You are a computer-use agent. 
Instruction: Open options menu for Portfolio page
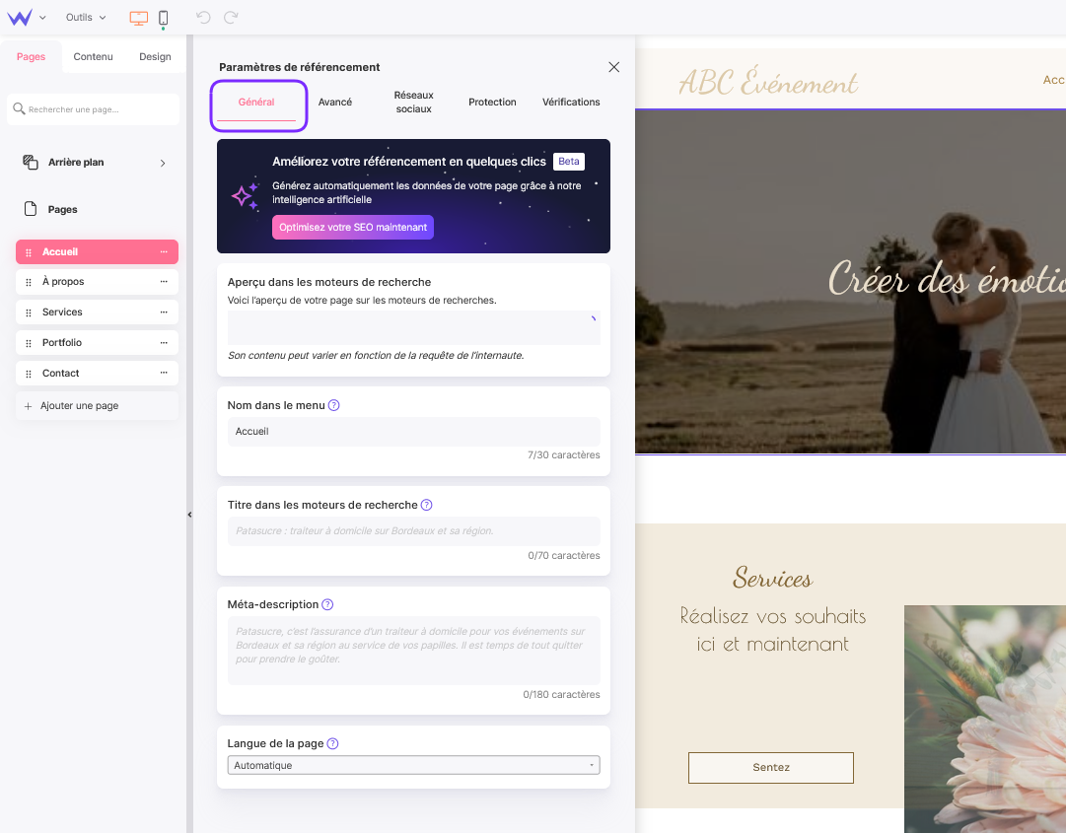pyautogui.click(x=164, y=342)
